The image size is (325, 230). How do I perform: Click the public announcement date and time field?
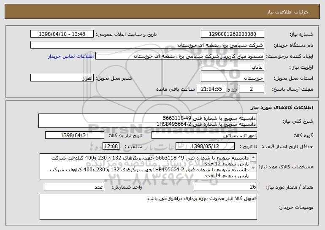[x=62, y=34]
